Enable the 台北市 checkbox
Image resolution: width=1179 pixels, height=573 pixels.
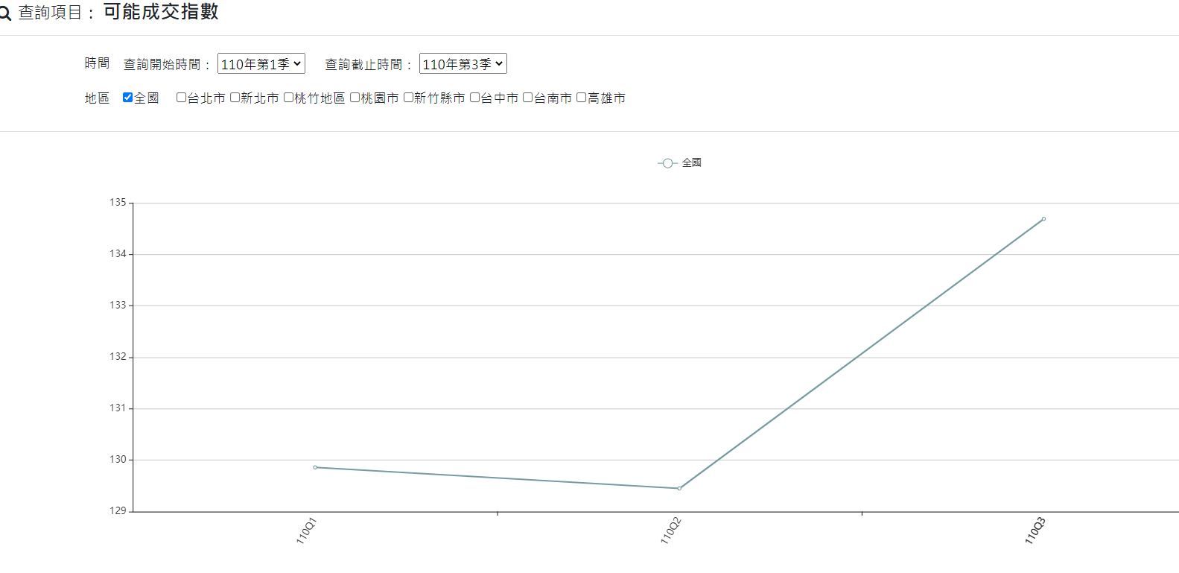coord(181,98)
